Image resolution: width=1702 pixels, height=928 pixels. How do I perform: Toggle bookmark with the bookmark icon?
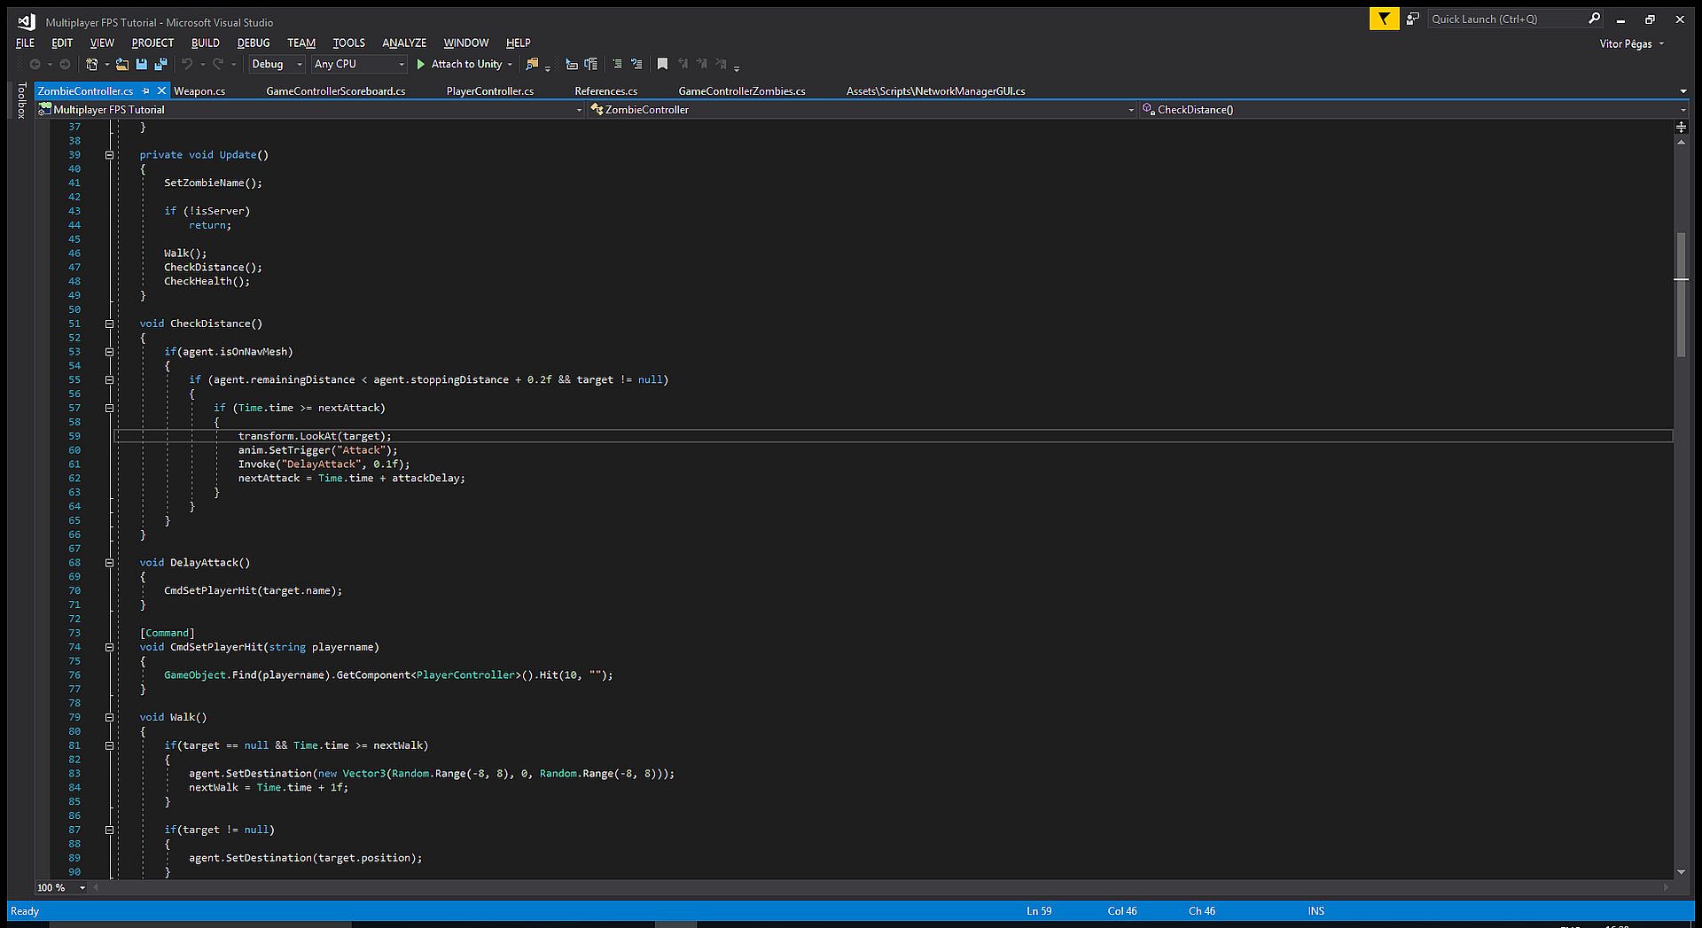pyautogui.click(x=662, y=64)
